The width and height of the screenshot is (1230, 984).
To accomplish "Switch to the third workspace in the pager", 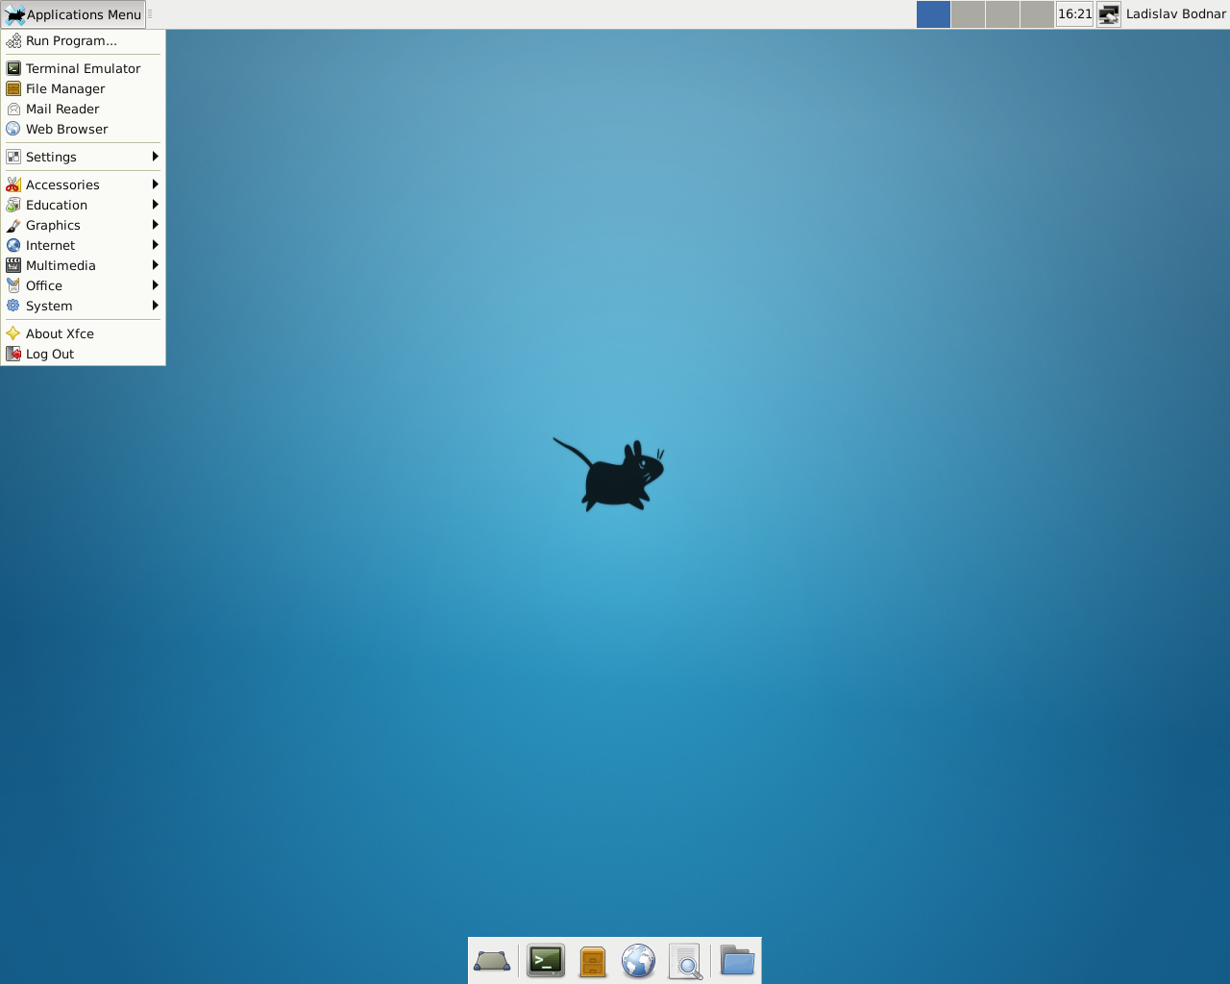I will click(1002, 14).
